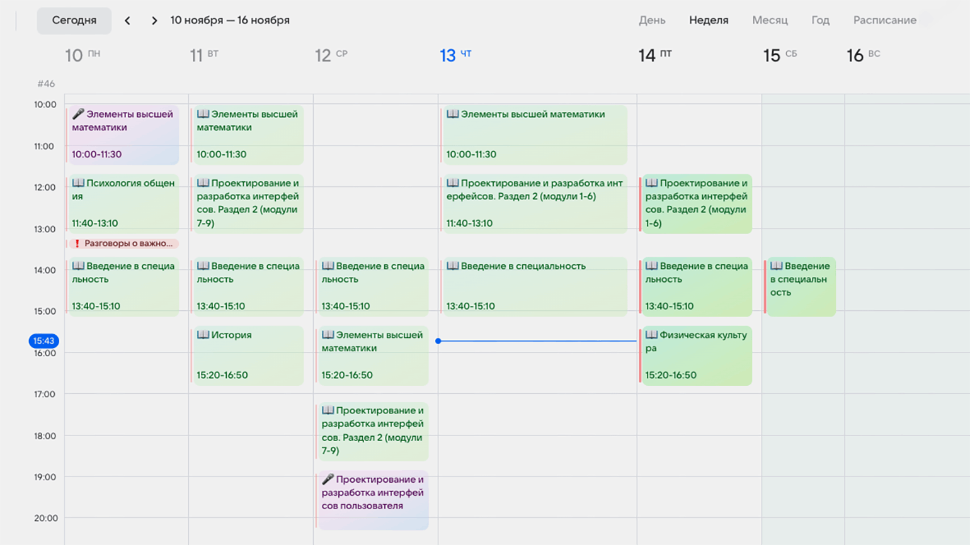Select the 13 чт day header
Image resolution: width=970 pixels, height=545 pixels.
(455, 55)
